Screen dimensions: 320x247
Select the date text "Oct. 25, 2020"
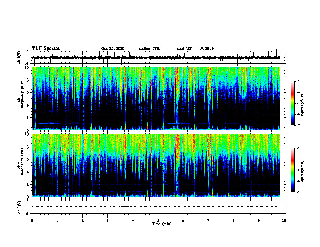click(113, 48)
